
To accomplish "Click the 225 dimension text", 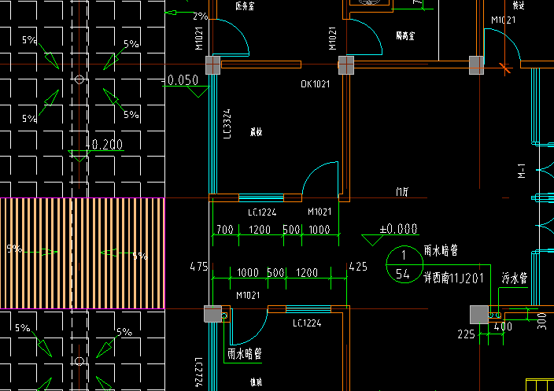I will tap(466, 334).
